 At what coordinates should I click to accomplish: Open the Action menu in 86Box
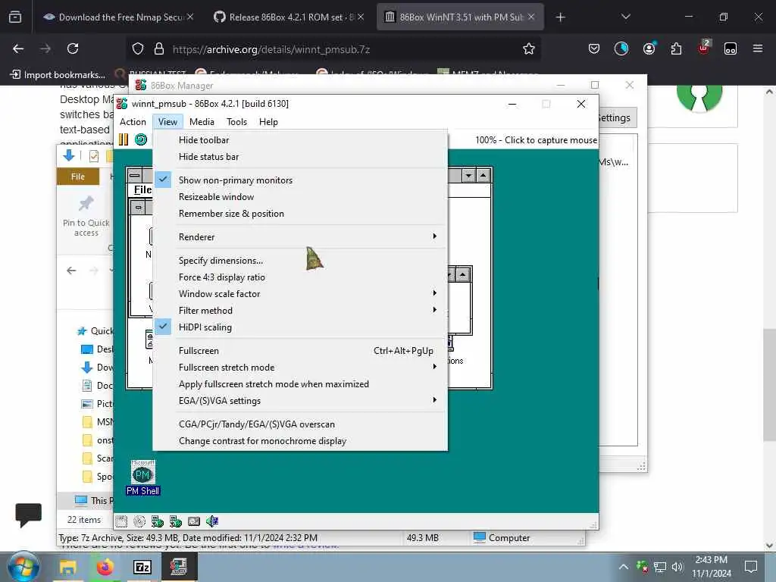point(133,122)
